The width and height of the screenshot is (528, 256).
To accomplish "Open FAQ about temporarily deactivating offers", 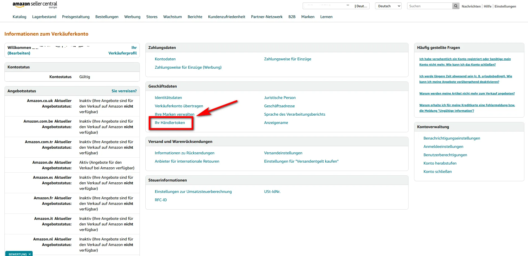I will [x=466, y=79].
